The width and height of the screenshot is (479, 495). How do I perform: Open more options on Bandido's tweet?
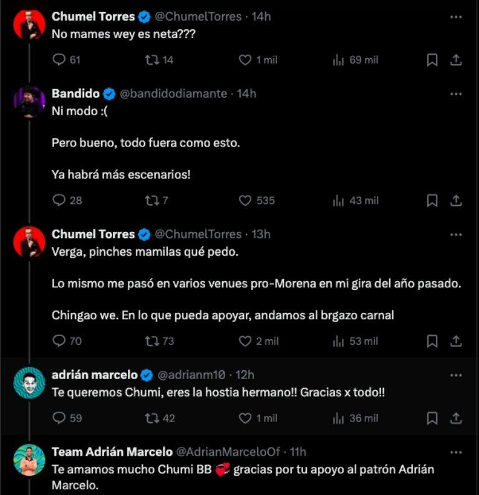coord(456,94)
